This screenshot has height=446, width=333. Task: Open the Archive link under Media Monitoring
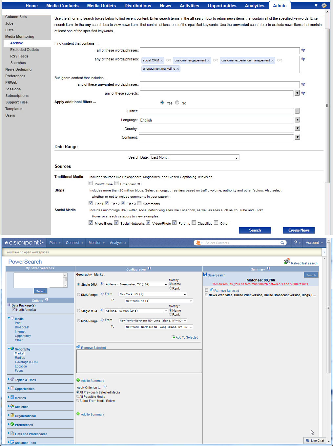(17, 43)
